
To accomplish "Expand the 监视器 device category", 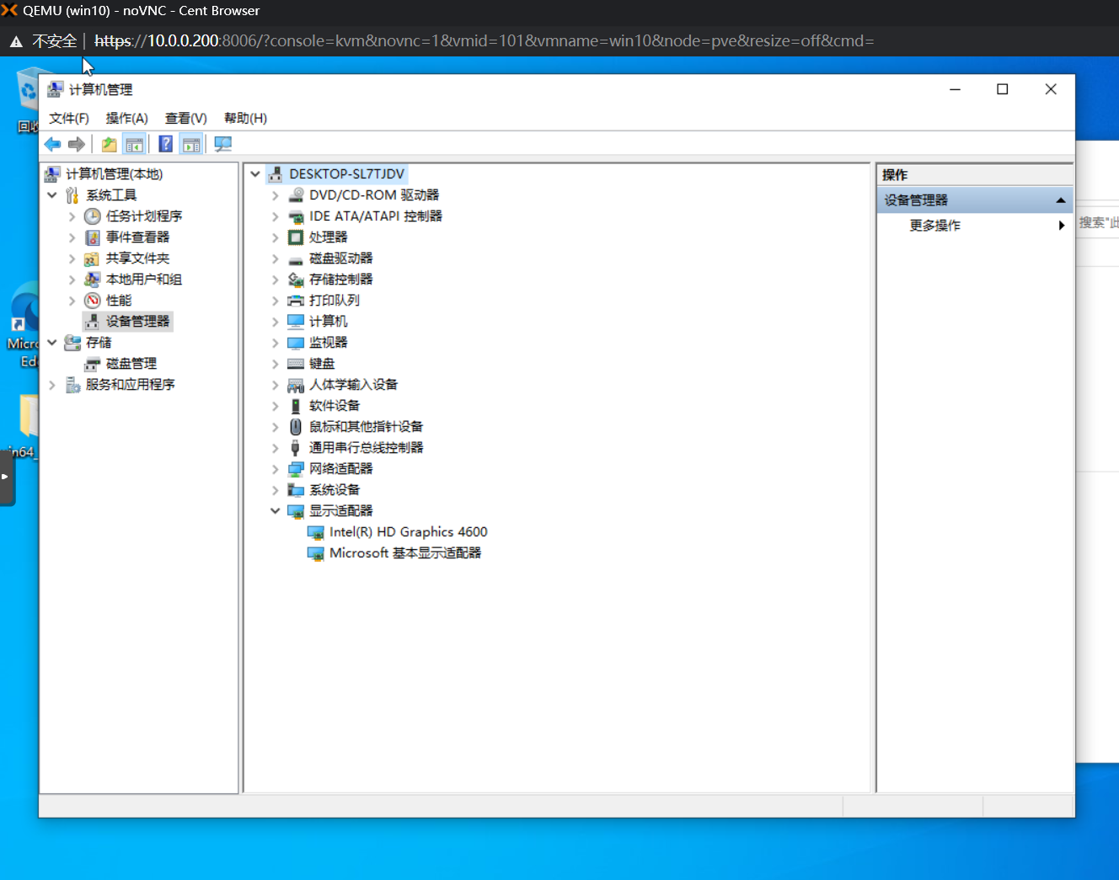I will click(276, 343).
